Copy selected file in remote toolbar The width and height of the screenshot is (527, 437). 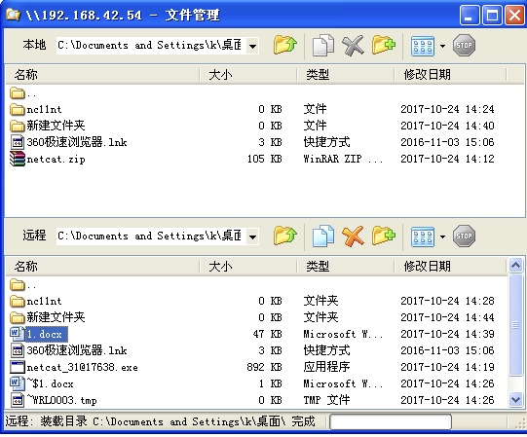pyautogui.click(x=323, y=236)
